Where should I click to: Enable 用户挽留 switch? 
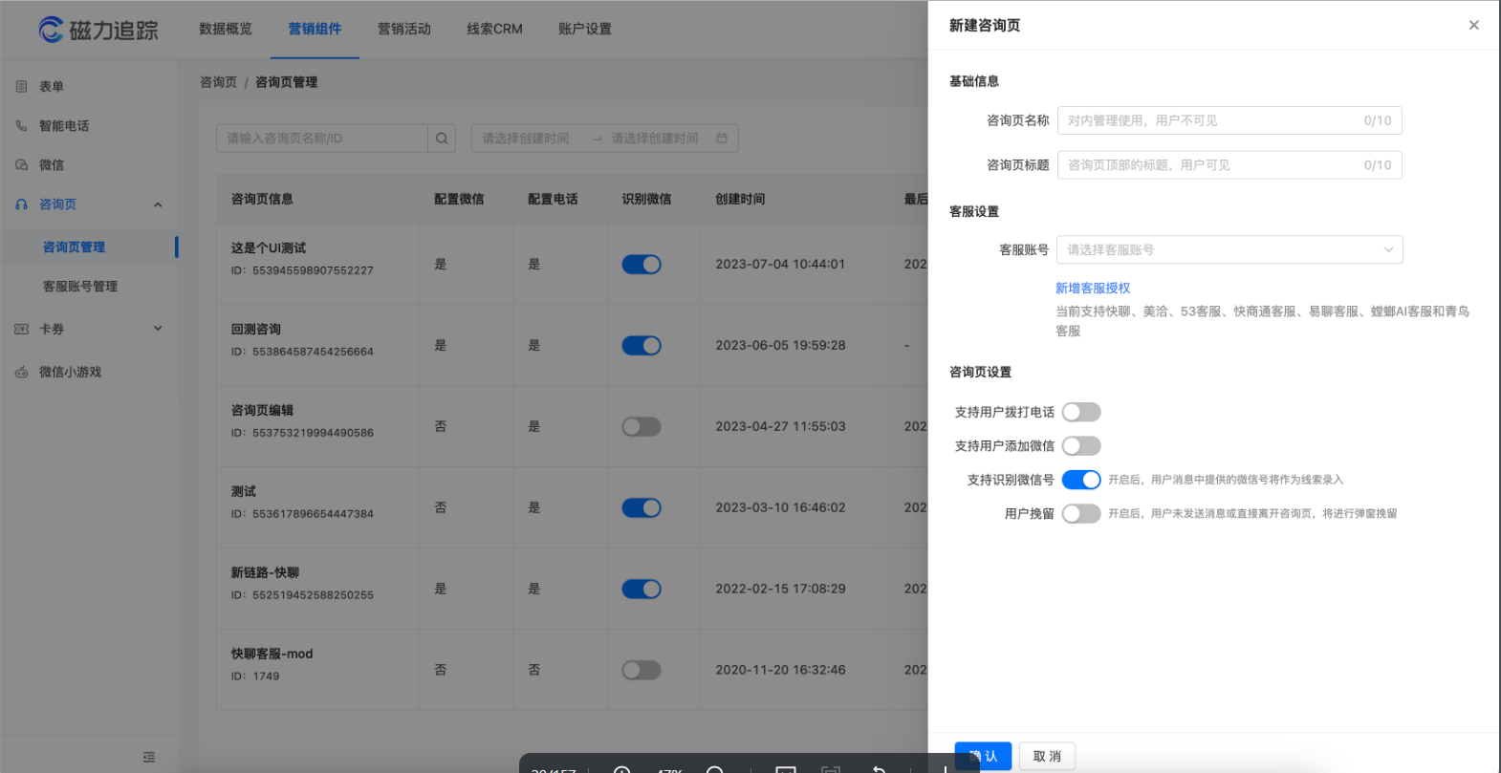1081,514
